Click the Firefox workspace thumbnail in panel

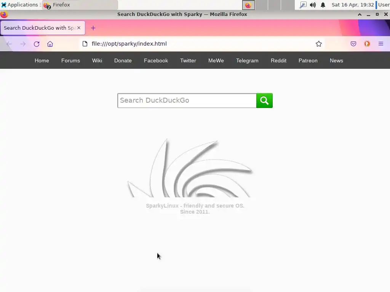248,5
